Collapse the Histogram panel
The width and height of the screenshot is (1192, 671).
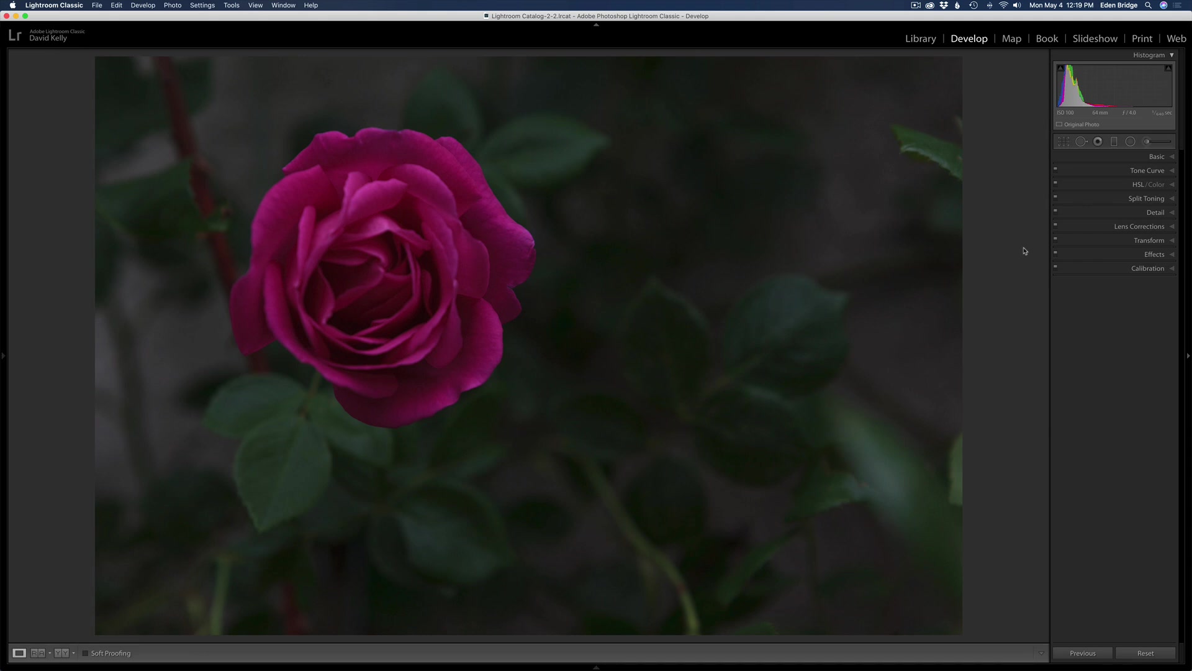coord(1172,55)
